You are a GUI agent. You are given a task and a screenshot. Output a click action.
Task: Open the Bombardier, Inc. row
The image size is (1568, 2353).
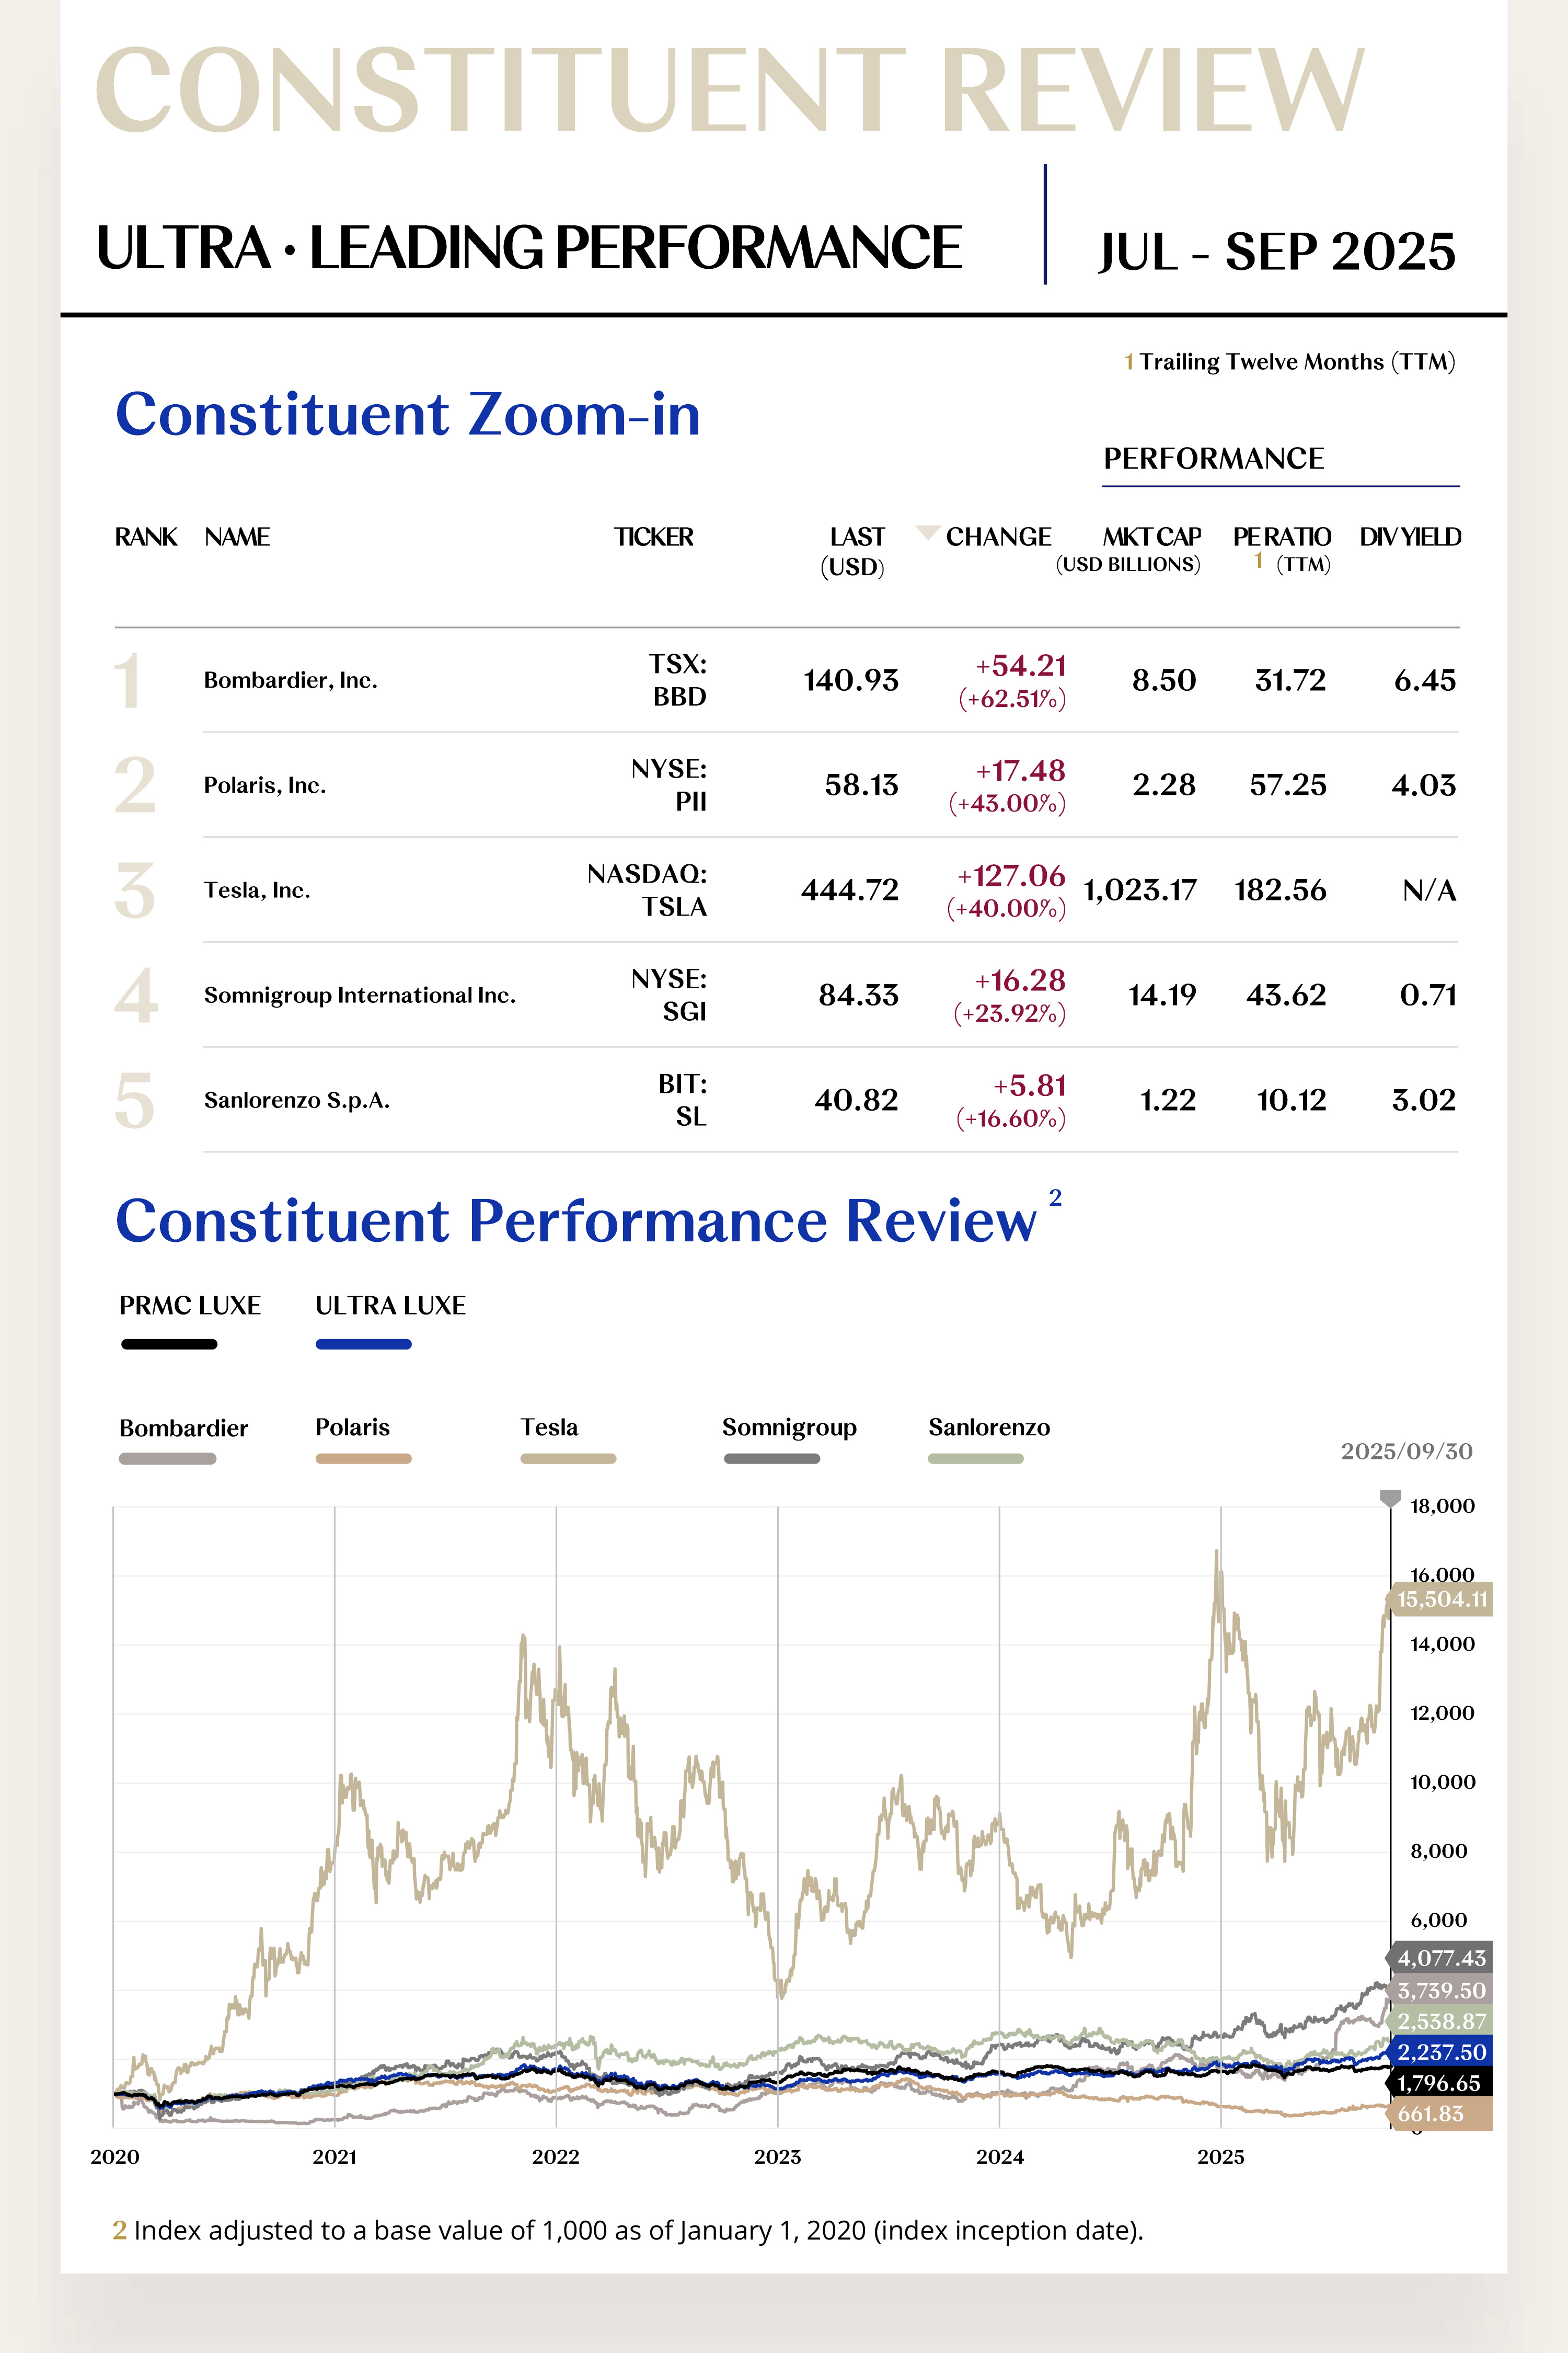(290, 680)
